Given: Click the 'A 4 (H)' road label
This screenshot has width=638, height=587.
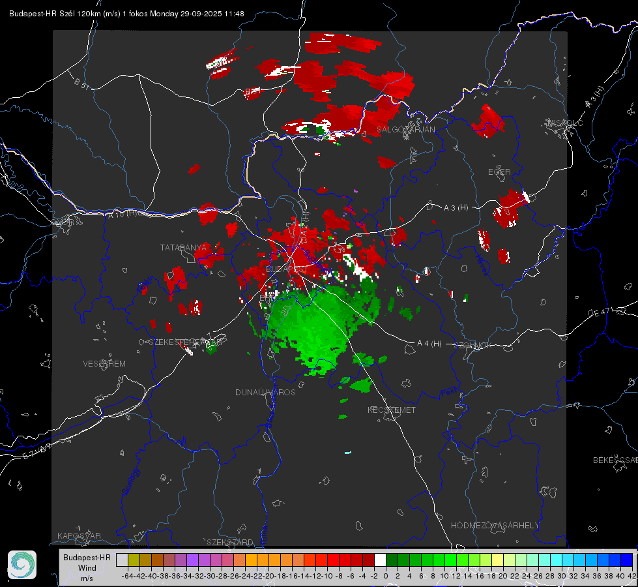Looking at the screenshot, I should coord(429,344).
